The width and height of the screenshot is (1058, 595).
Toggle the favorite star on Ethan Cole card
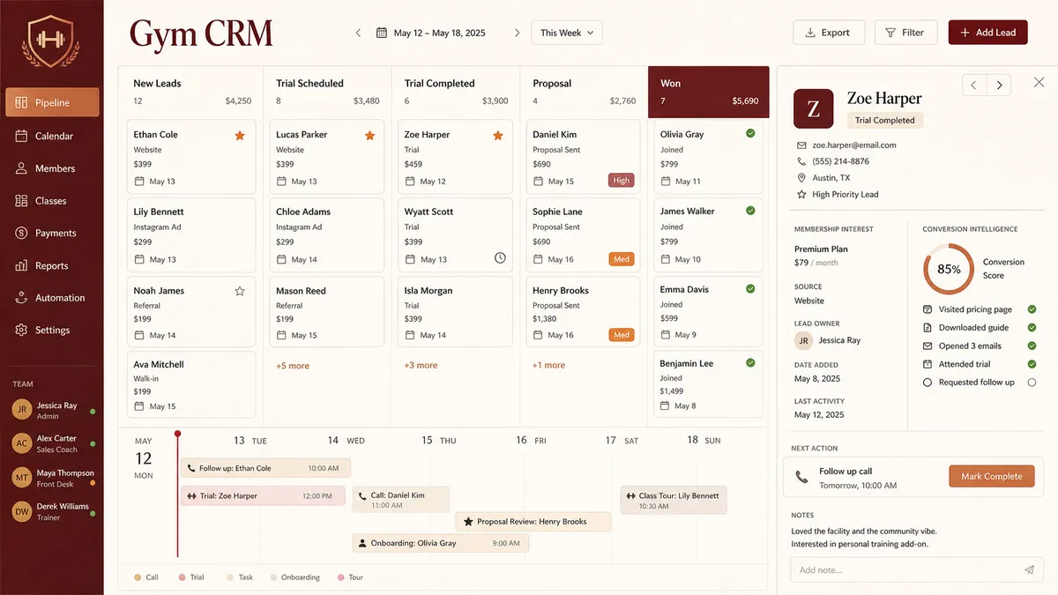[x=240, y=135]
